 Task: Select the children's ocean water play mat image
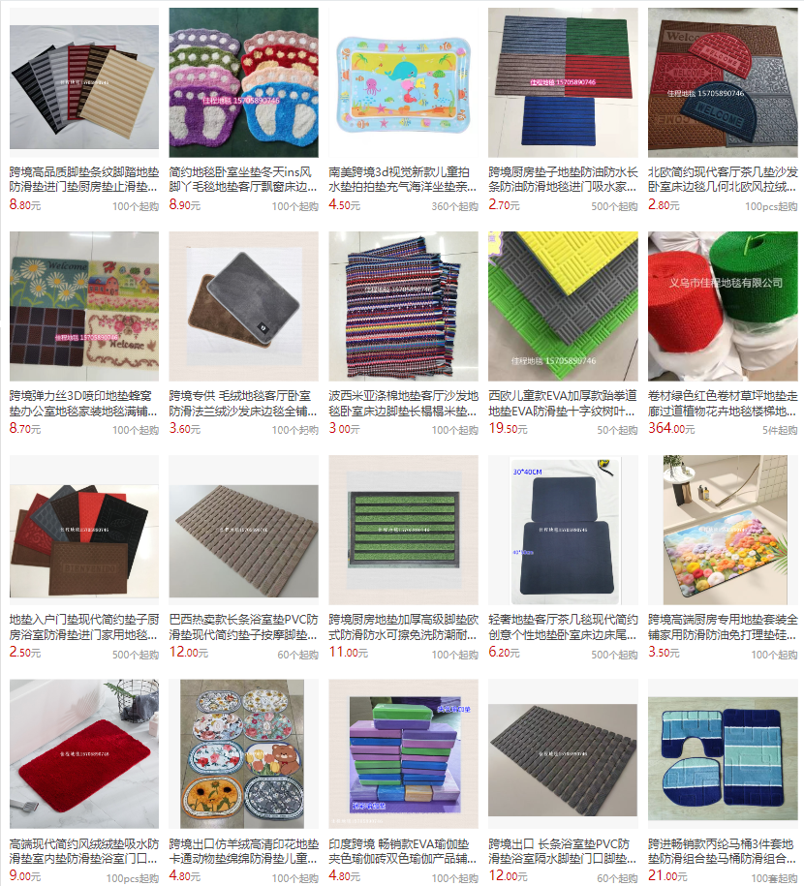click(x=403, y=82)
